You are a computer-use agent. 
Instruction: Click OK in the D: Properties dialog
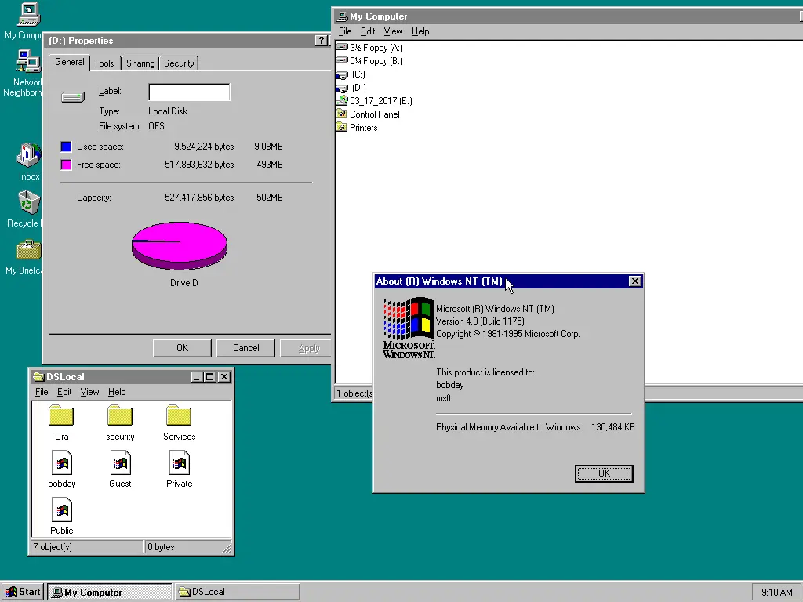182,348
